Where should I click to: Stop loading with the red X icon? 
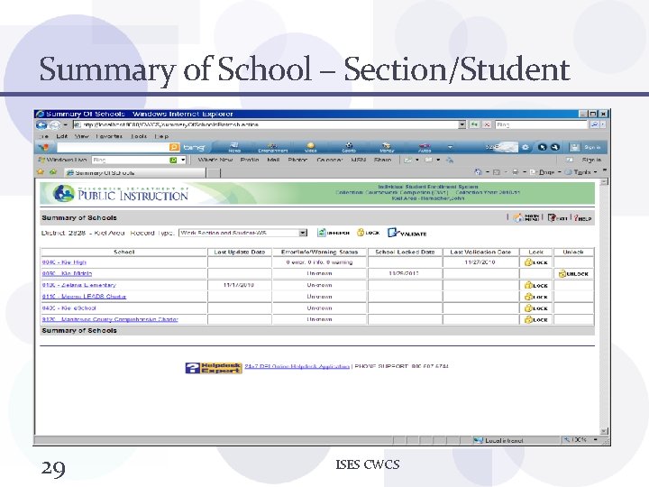coord(487,124)
